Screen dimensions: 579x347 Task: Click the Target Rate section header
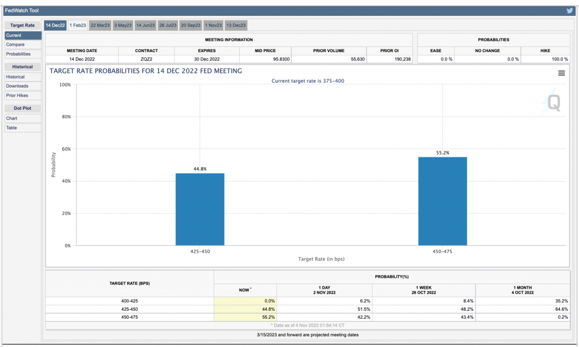click(x=23, y=25)
